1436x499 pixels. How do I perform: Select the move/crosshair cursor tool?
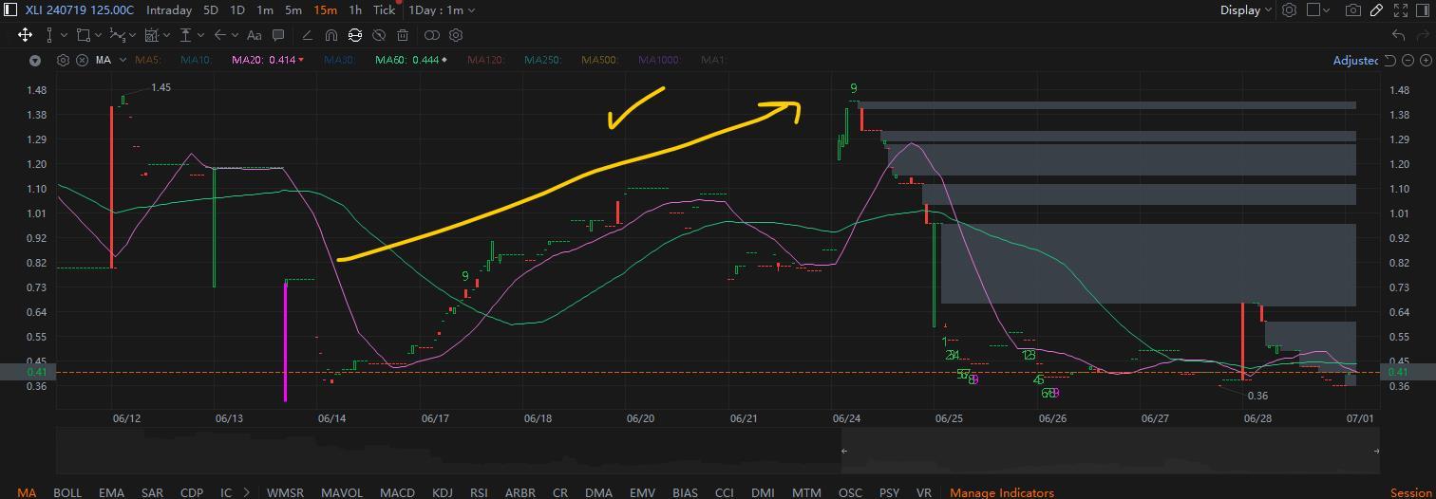coord(26,35)
